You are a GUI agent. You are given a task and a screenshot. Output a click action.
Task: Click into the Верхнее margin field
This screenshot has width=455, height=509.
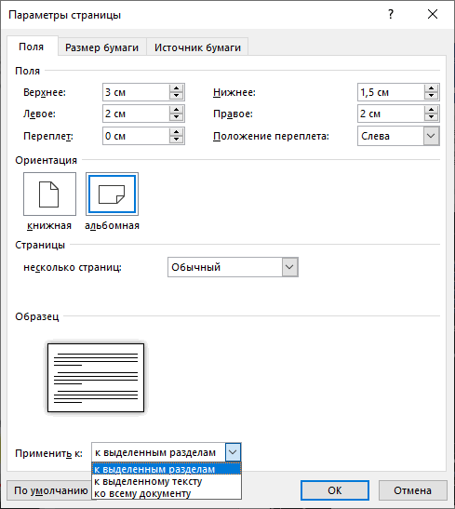pos(136,92)
